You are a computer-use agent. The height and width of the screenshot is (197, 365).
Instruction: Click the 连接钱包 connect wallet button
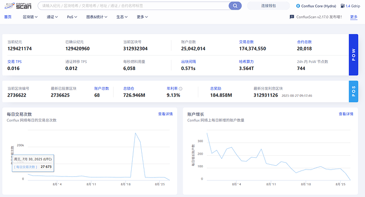[268, 6]
